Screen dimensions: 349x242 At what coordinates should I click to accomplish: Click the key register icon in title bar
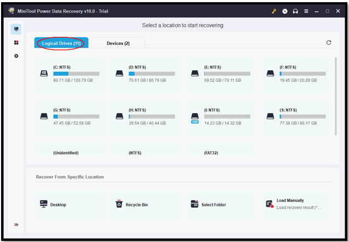[x=274, y=11]
